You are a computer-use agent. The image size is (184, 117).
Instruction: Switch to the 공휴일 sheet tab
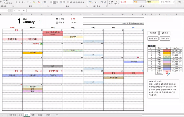coord(40,115)
